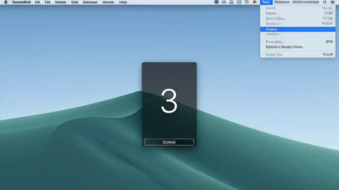Screen dimensions: 339x190
Task: Click the Bluetooth-style status icon in menu bar
Action: pos(224,2)
